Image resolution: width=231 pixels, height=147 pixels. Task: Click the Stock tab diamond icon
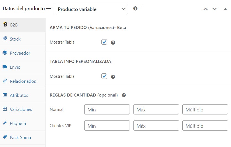click(5, 38)
